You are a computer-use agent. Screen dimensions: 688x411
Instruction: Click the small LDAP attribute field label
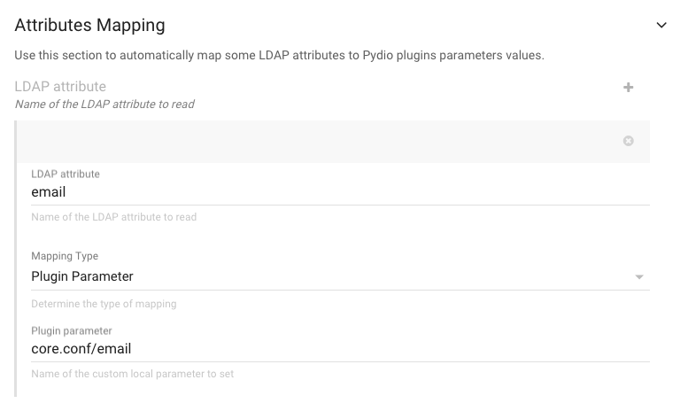66,174
